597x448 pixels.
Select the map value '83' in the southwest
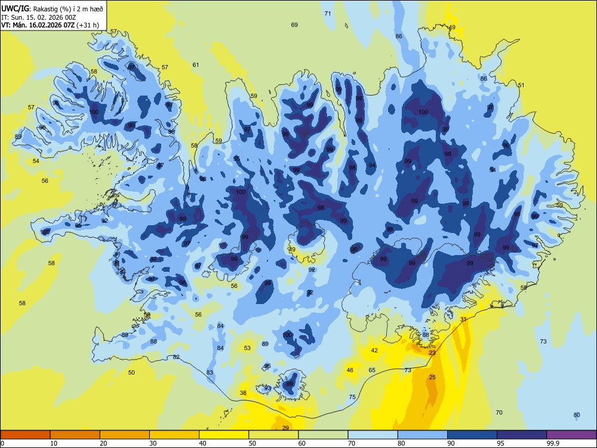(210, 372)
